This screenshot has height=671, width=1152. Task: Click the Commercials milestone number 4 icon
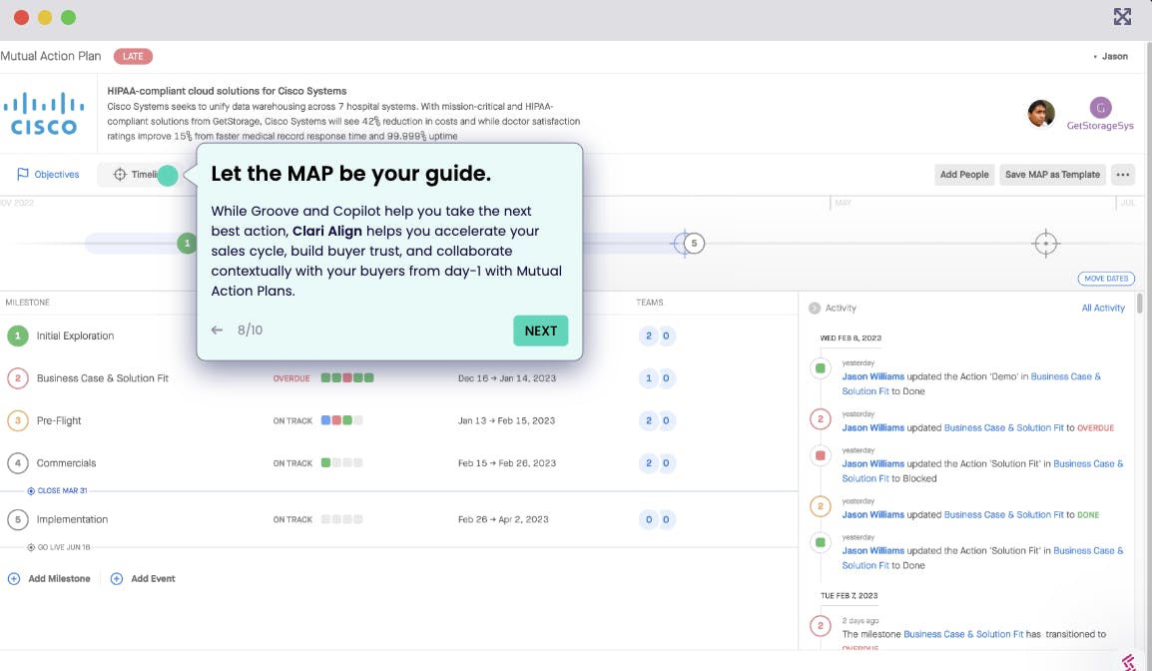(18, 463)
